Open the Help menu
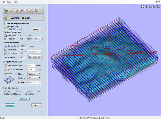161x119 pixels. tap(16, 2)
